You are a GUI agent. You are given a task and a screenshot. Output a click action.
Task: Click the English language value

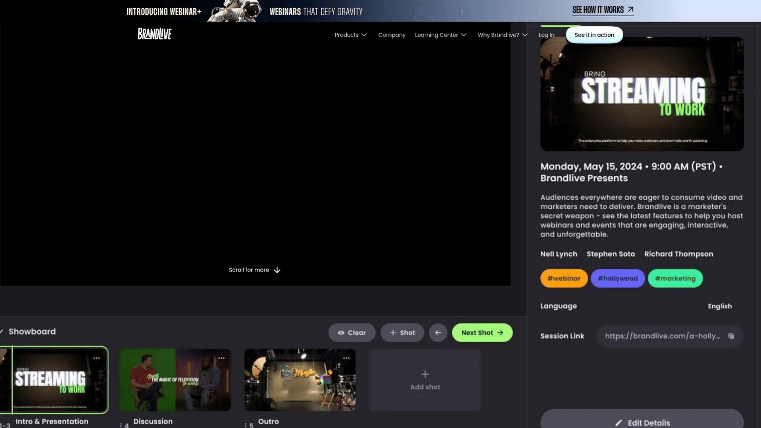pyautogui.click(x=720, y=306)
